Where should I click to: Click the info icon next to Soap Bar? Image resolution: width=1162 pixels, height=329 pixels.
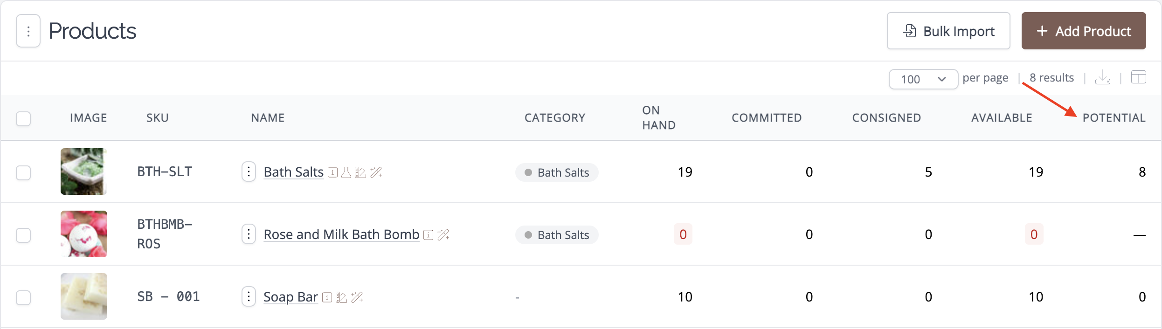pyautogui.click(x=327, y=297)
